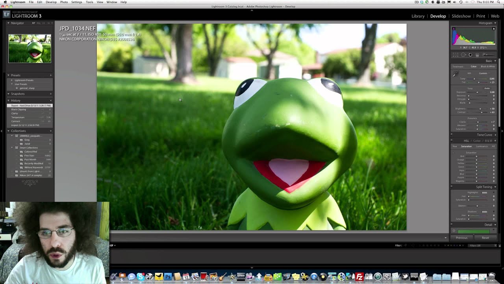
Task: Click the Detail preview target icon
Action: 454,231
